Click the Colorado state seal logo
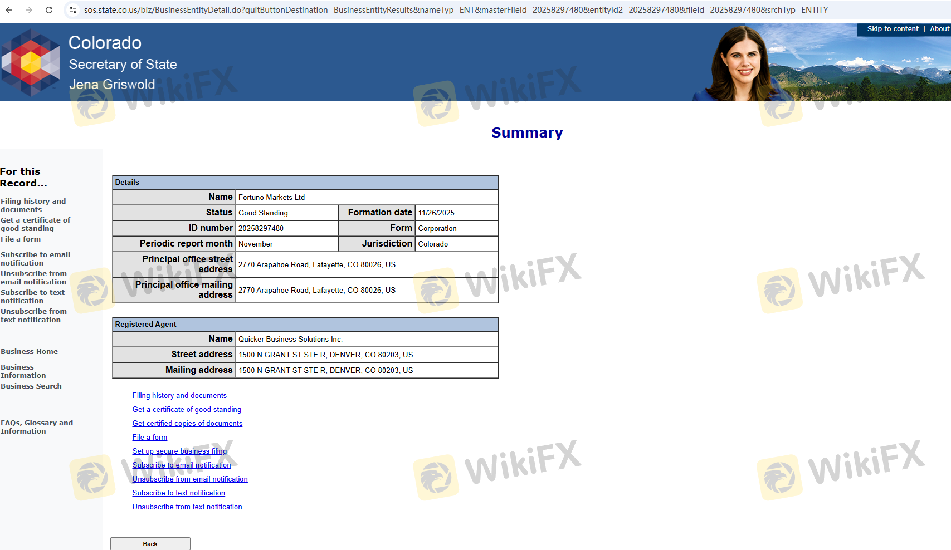The width and height of the screenshot is (951, 550). coord(31,62)
